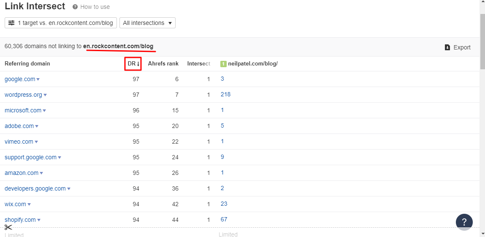Image resolution: width=485 pixels, height=237 pixels.
Task: Sort by Referring domain column
Action: tap(27, 64)
